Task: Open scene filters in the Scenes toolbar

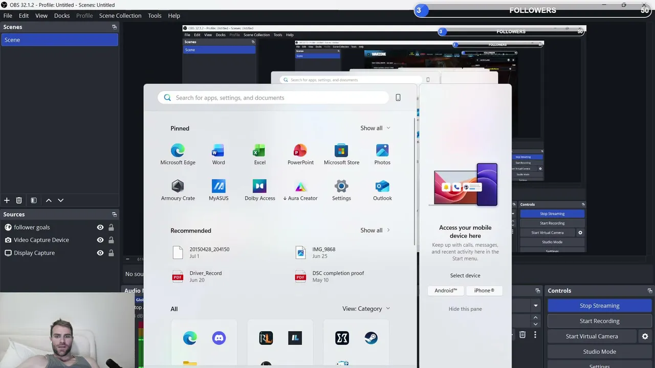Action: [33, 200]
